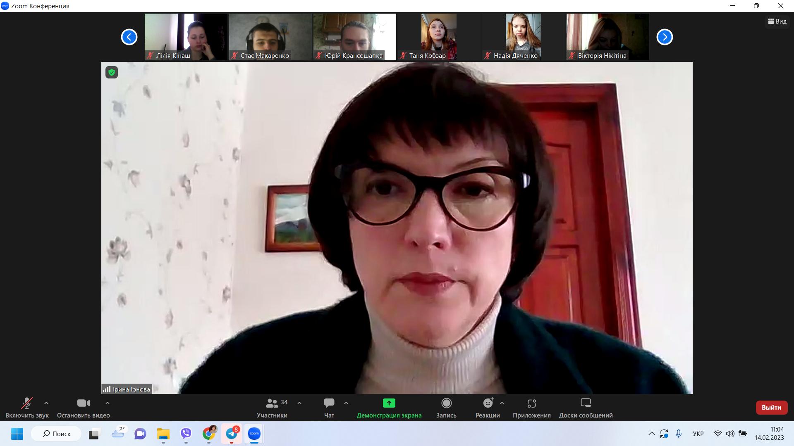794x446 pixels.
Task: Open Telegram from the taskbar
Action: tap(232, 434)
